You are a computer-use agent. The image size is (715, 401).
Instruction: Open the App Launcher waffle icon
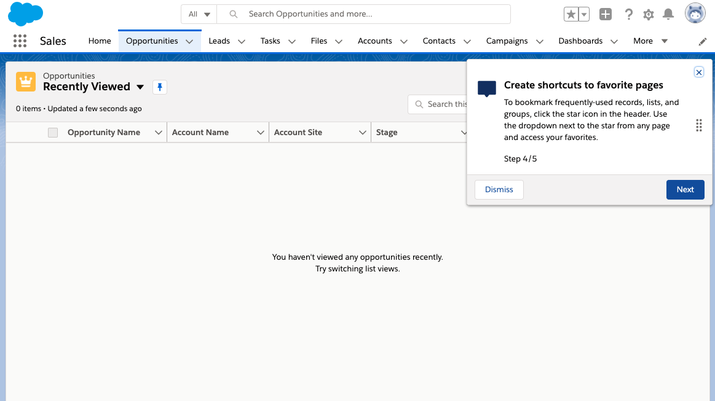[20, 41]
